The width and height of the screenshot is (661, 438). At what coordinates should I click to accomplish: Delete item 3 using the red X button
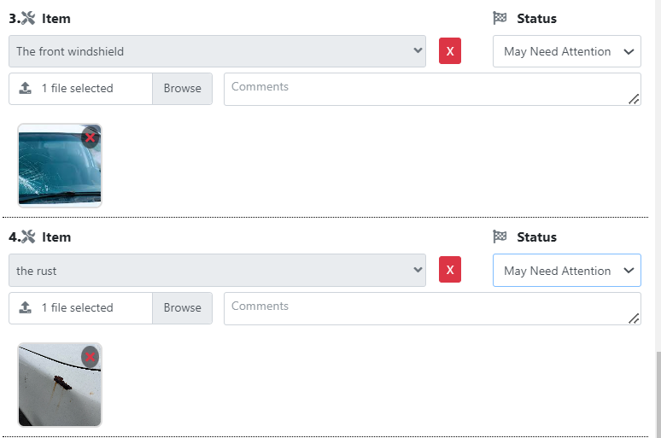(x=450, y=51)
